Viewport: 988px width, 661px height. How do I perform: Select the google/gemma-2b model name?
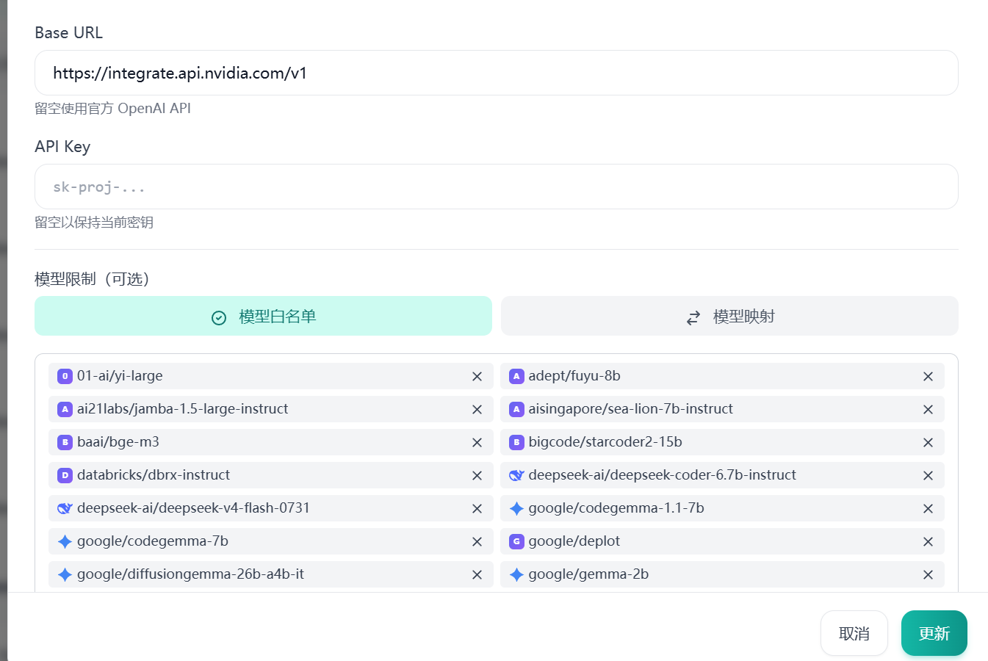588,574
